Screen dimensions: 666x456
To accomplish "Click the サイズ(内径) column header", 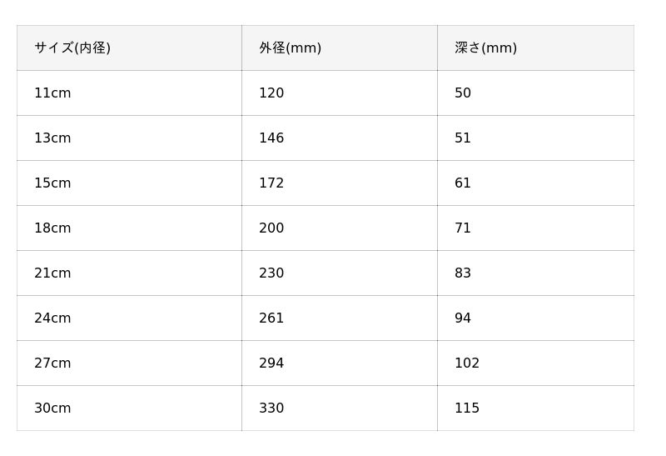I will pyautogui.click(x=72, y=48).
